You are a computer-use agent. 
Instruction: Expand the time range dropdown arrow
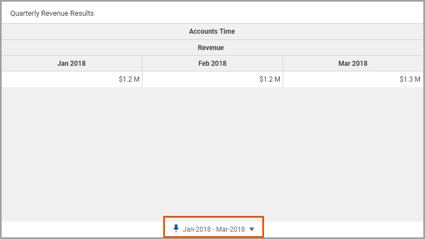[252, 229]
